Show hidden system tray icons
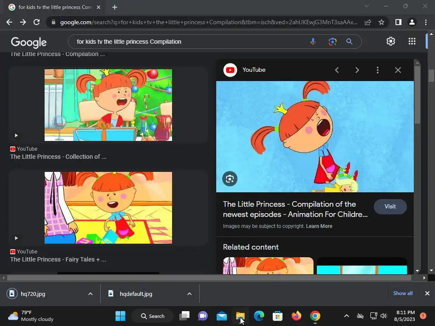Image resolution: width=435 pixels, height=326 pixels. [347, 316]
